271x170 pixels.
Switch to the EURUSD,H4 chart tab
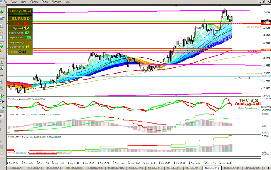(x=16, y=168)
